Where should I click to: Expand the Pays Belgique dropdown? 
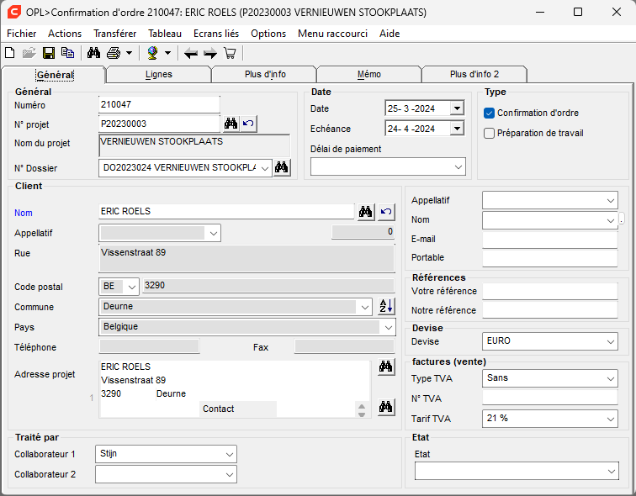click(x=388, y=327)
